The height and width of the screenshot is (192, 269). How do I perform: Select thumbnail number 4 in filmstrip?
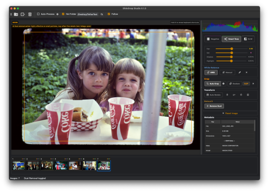pyautogui.click(x=61, y=166)
